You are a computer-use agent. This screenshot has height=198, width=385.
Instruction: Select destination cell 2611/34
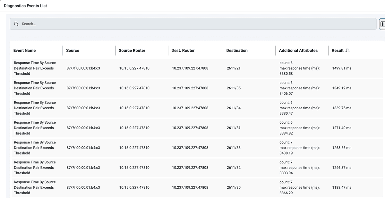click(234, 108)
